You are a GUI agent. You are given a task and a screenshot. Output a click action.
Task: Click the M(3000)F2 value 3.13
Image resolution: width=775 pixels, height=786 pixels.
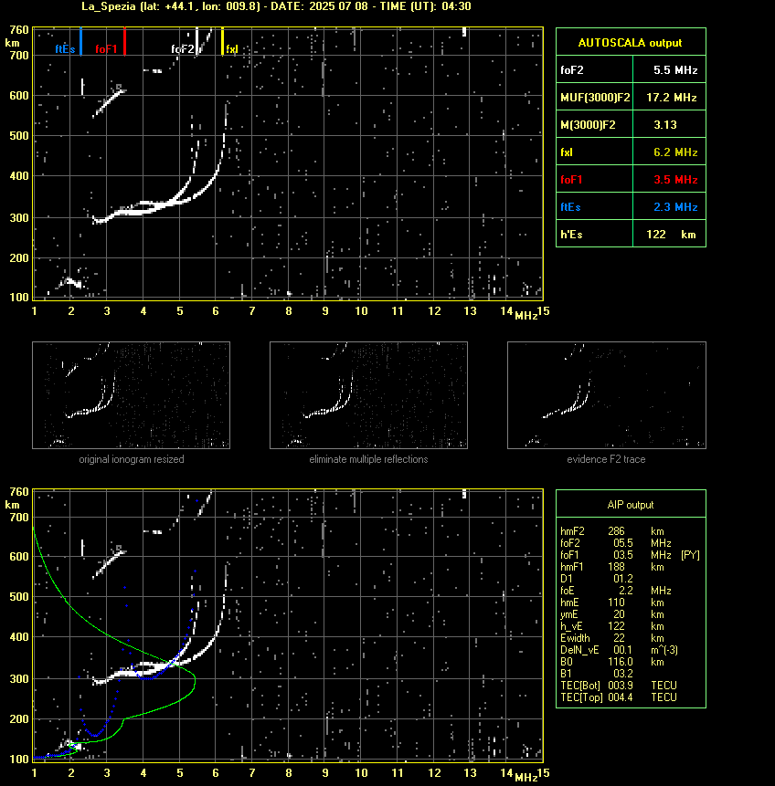coord(665,125)
